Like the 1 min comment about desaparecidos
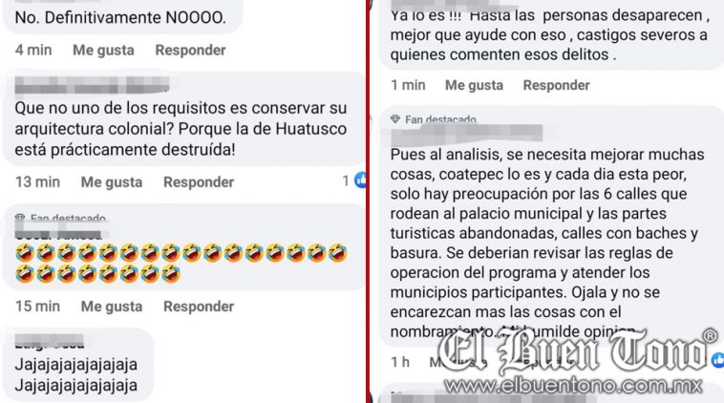The width and height of the screenshot is (724, 403). [474, 85]
